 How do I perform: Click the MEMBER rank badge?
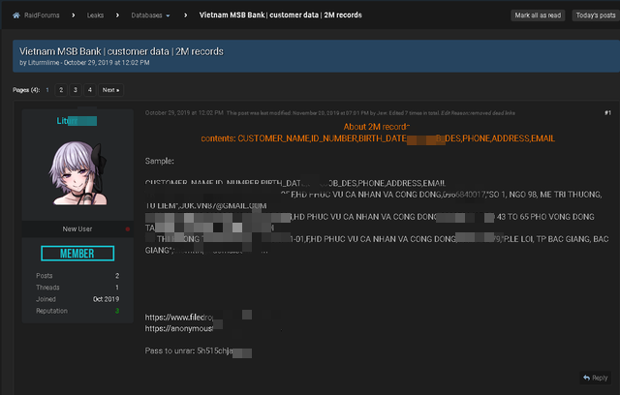click(x=77, y=254)
